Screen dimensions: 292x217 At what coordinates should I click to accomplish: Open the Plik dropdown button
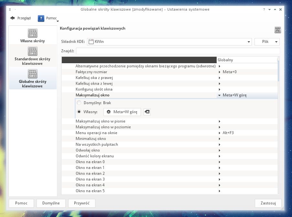pos(267,42)
